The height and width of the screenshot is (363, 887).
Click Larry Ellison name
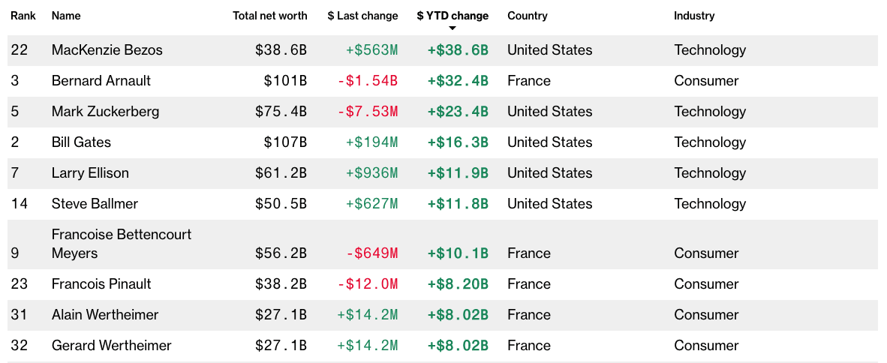pos(90,173)
